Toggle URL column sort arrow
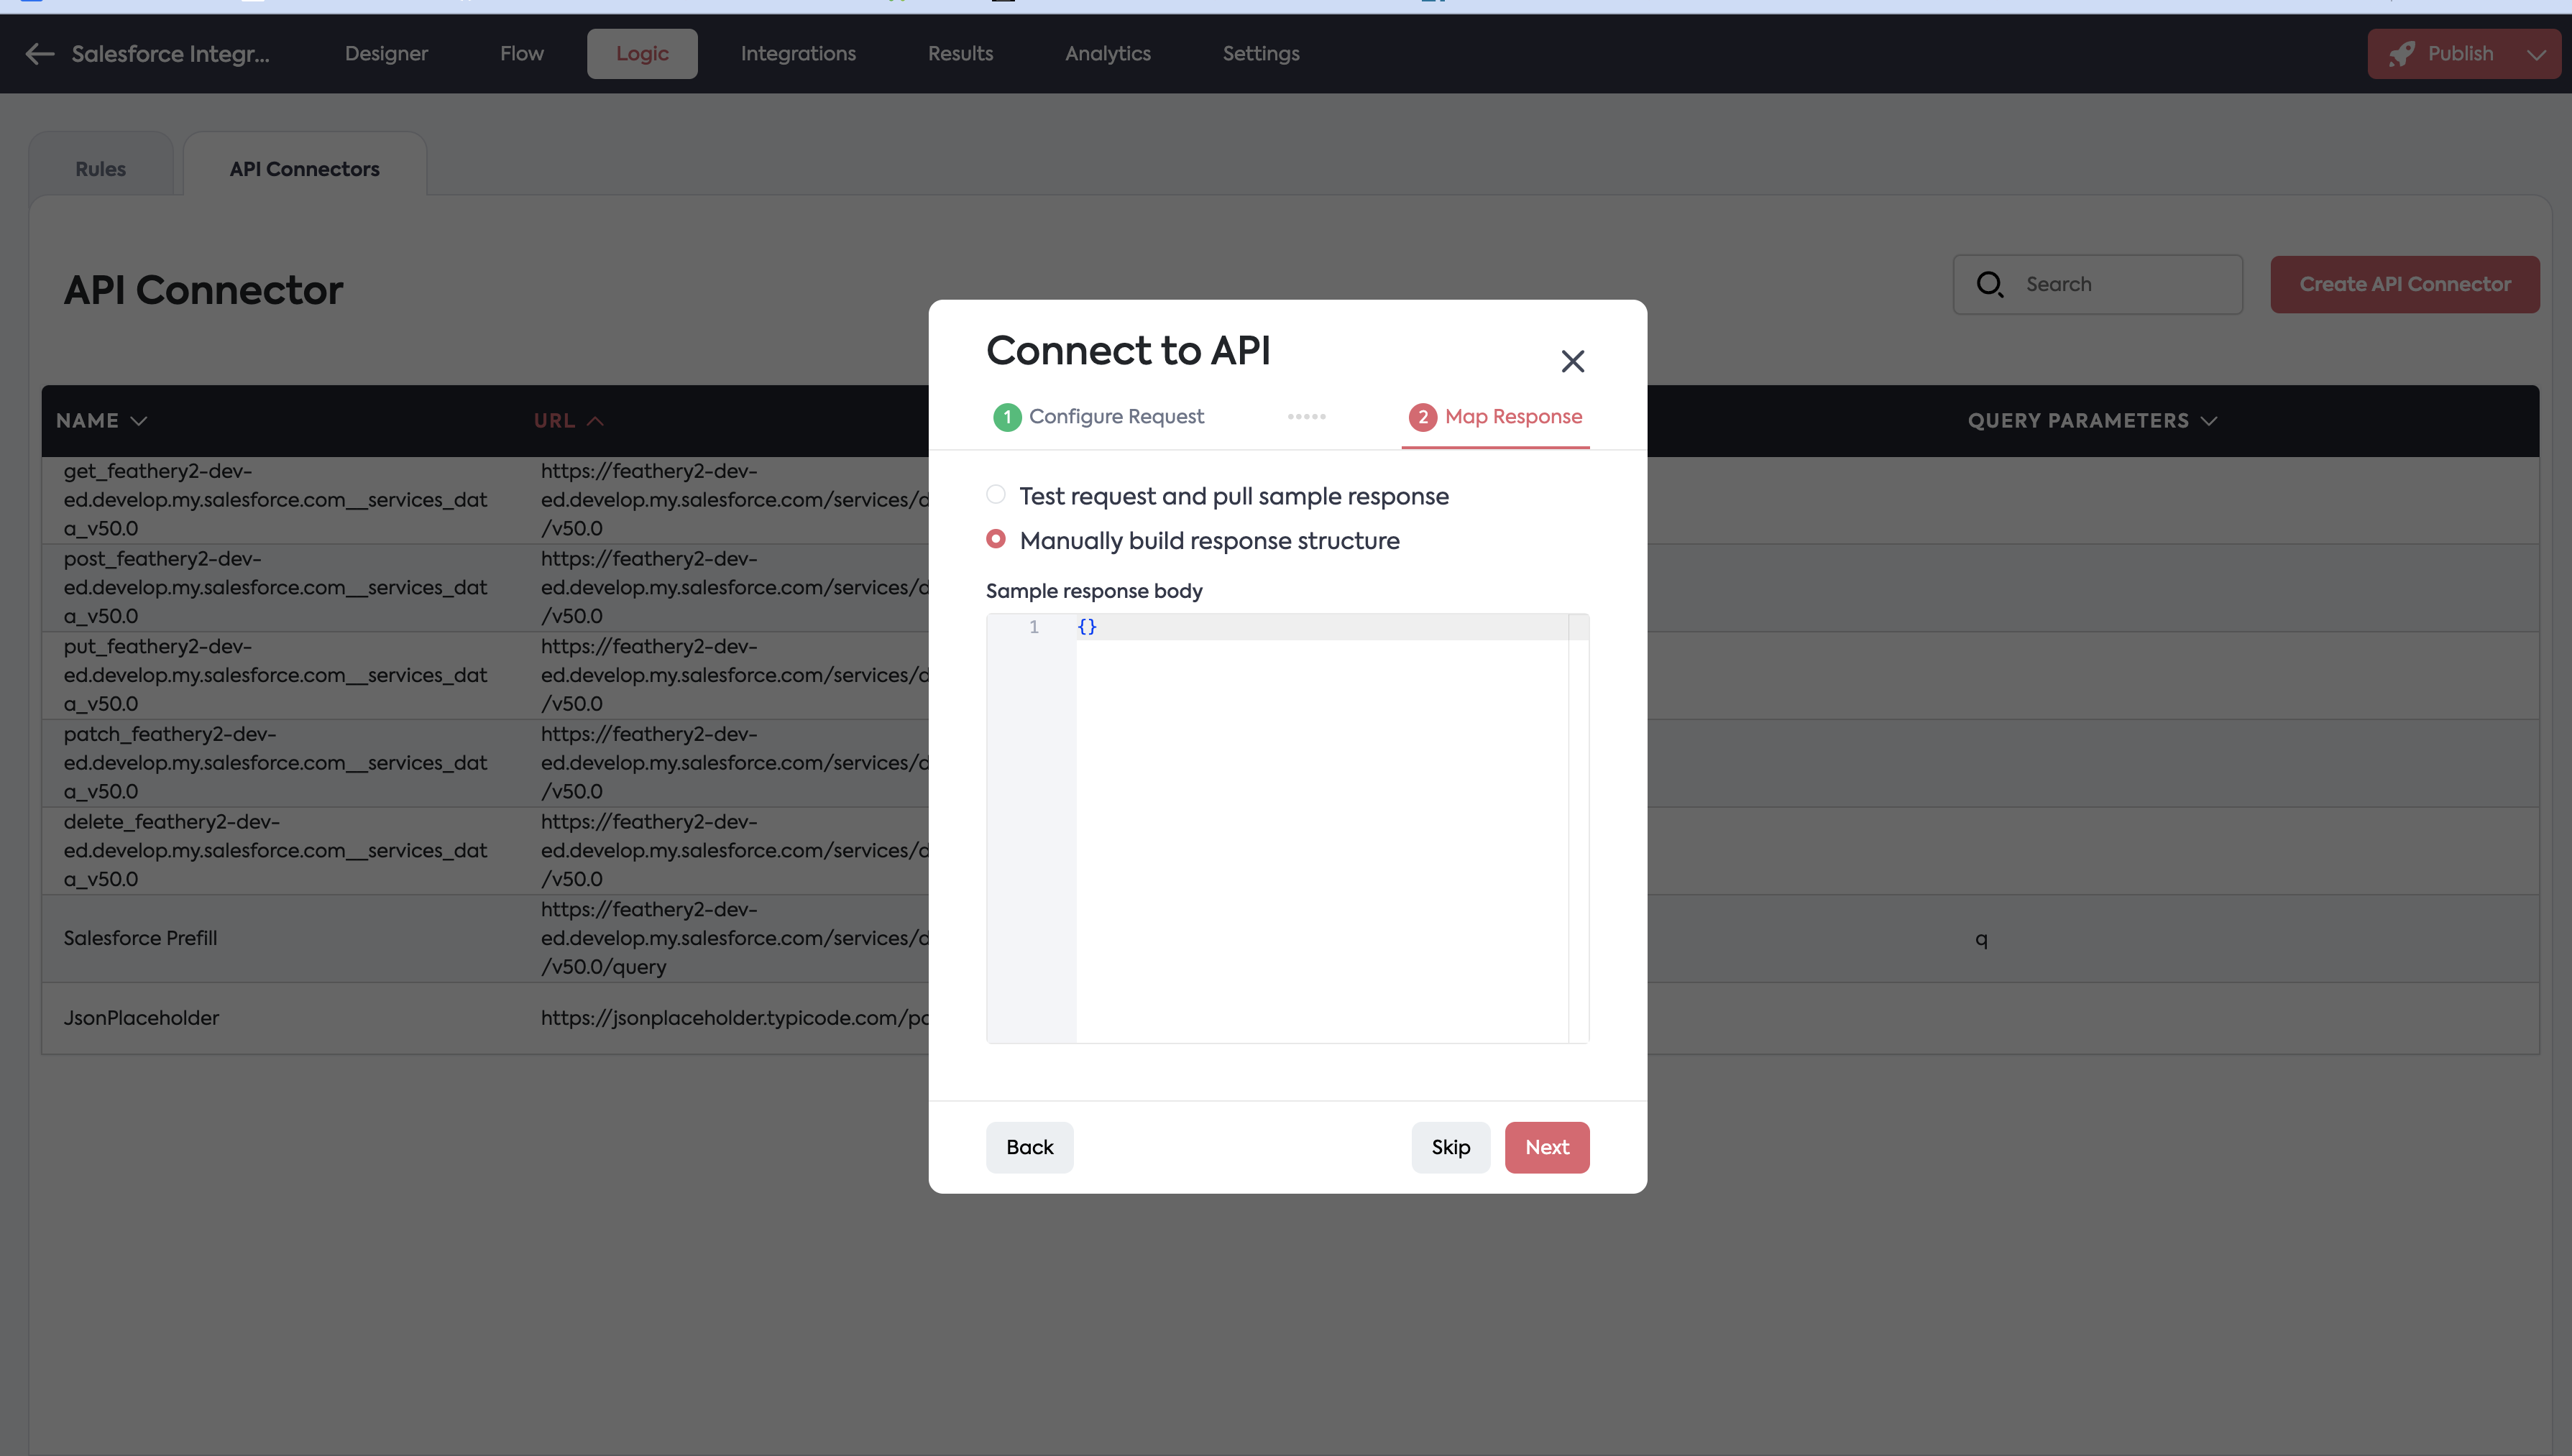The image size is (2572, 1456). [x=595, y=421]
